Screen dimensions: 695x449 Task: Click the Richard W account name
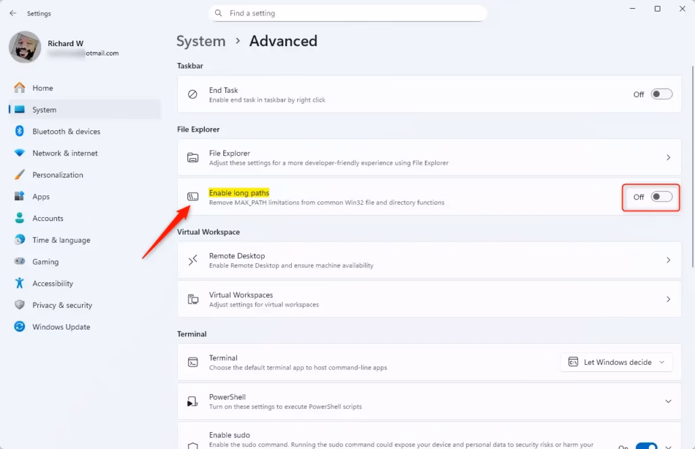[66, 43]
